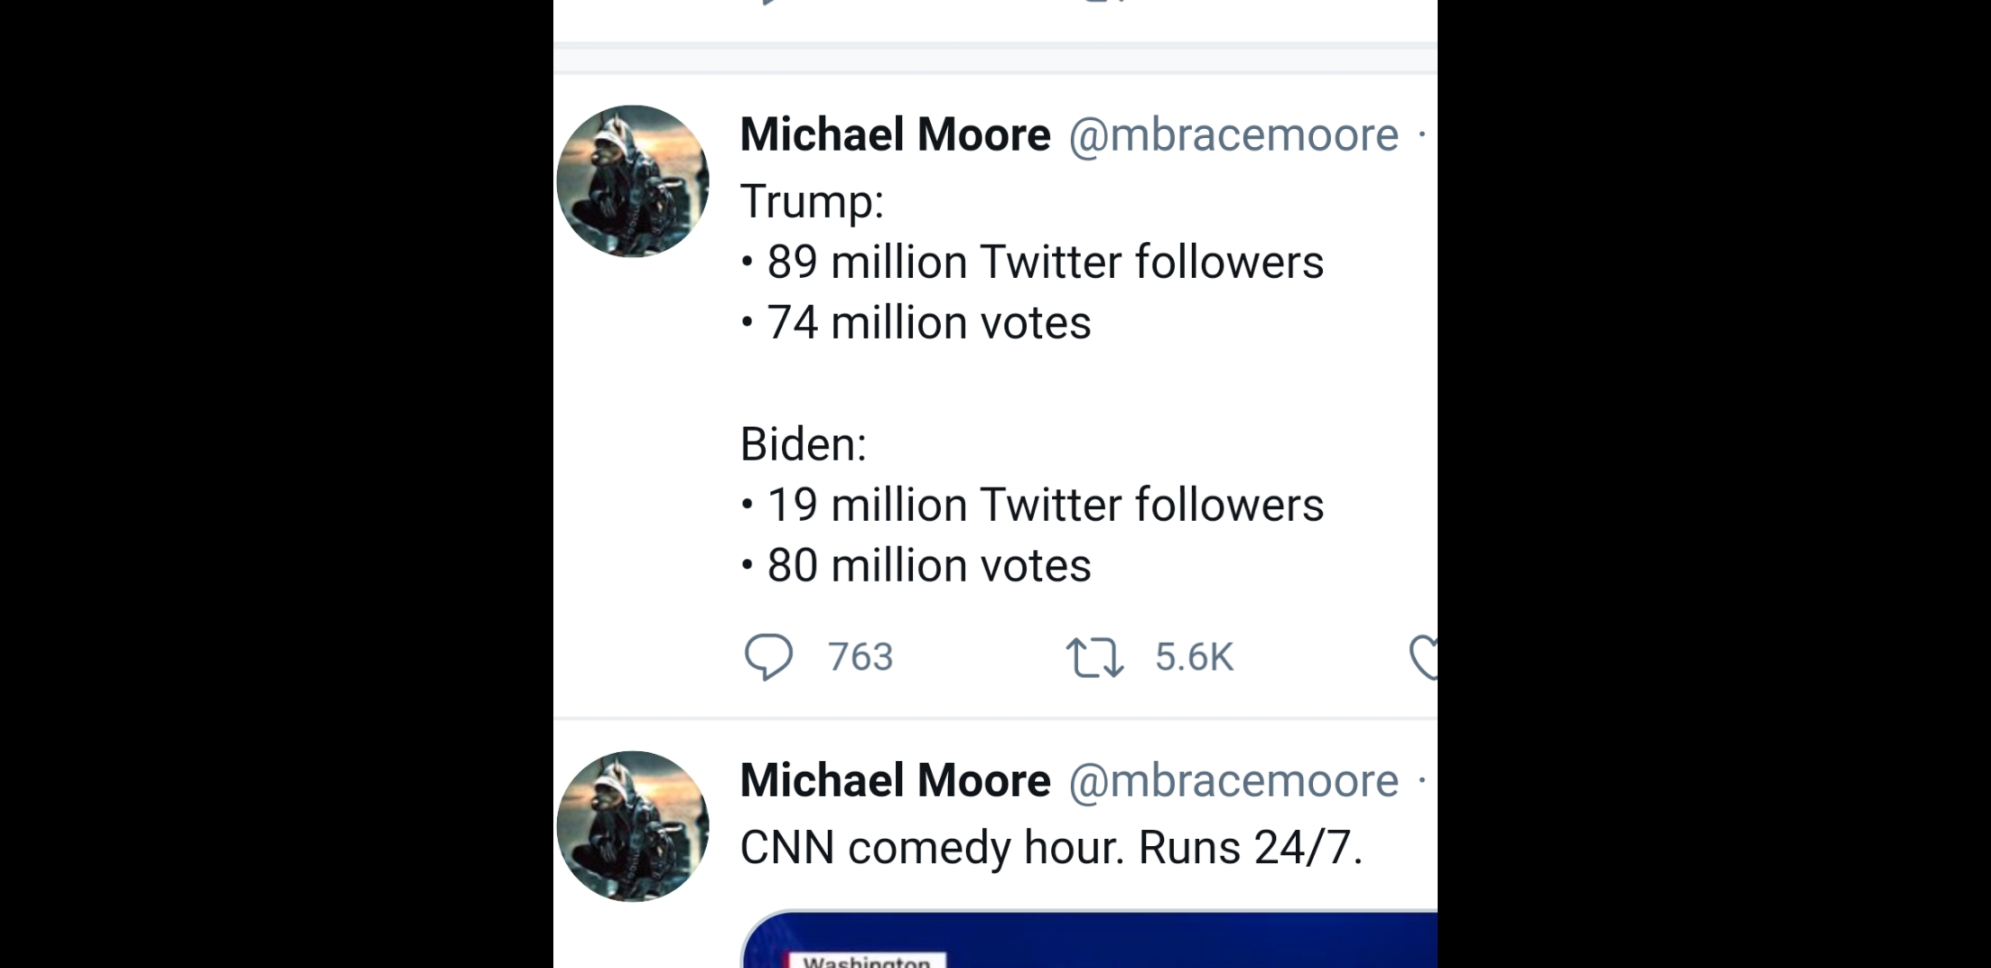Select the "19 million Twitter followers" line
Screen dimensions: 1991x968
[x=1045, y=506]
